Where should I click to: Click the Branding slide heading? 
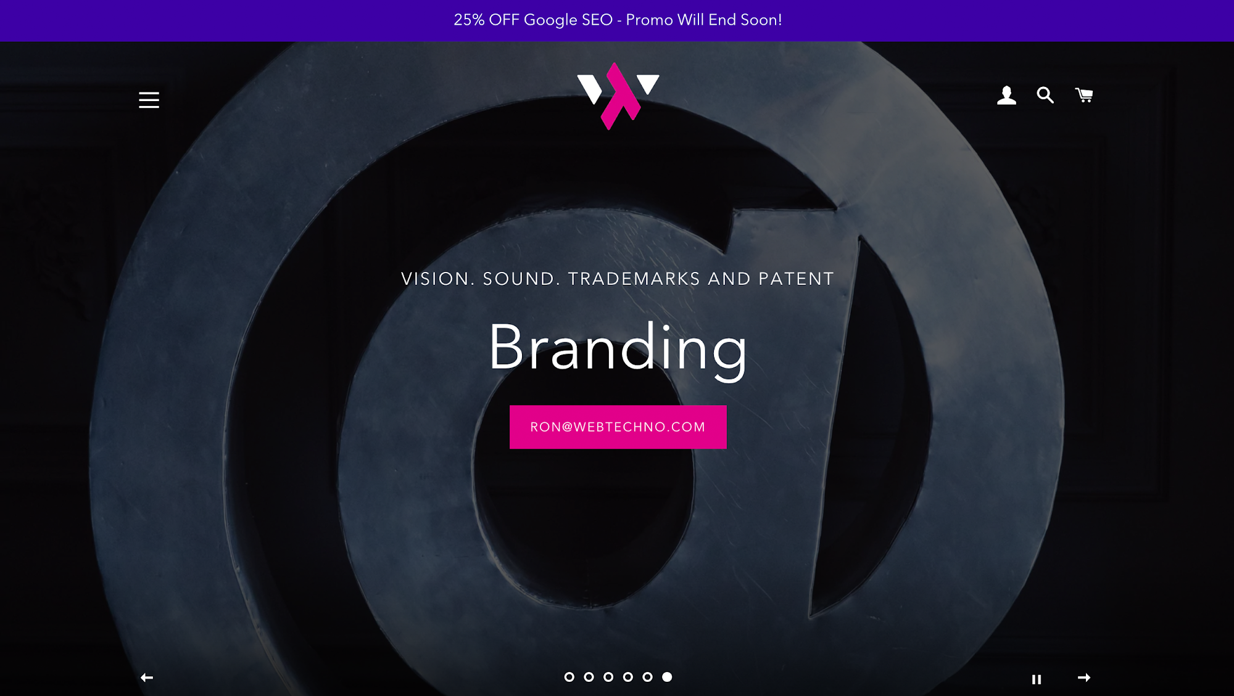coord(618,348)
